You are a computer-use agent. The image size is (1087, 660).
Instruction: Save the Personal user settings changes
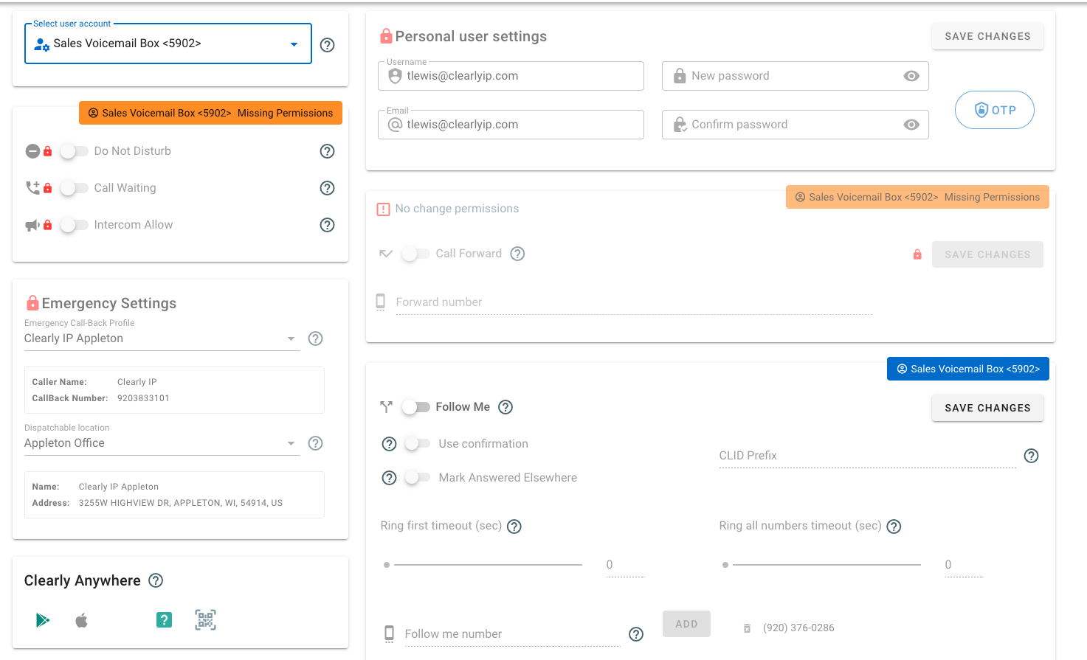pyautogui.click(x=987, y=35)
